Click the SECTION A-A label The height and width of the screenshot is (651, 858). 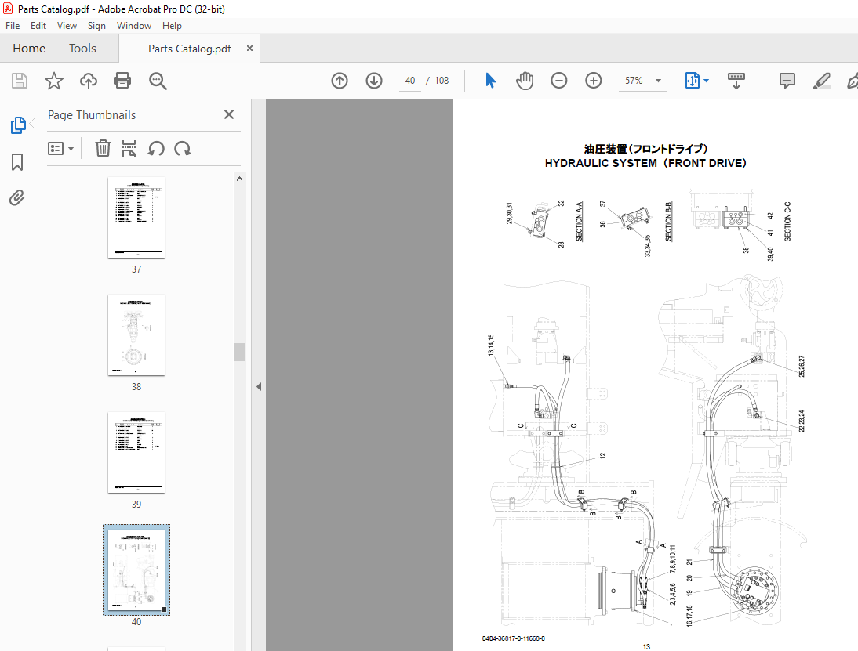[579, 222]
